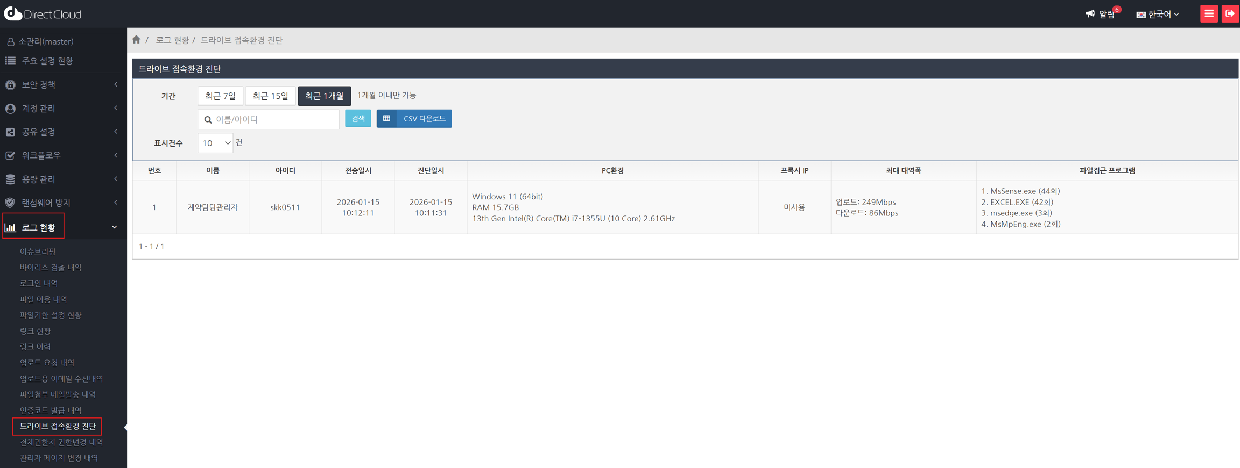Select the 최근 7일 period option
The height and width of the screenshot is (468, 1240).
(220, 96)
